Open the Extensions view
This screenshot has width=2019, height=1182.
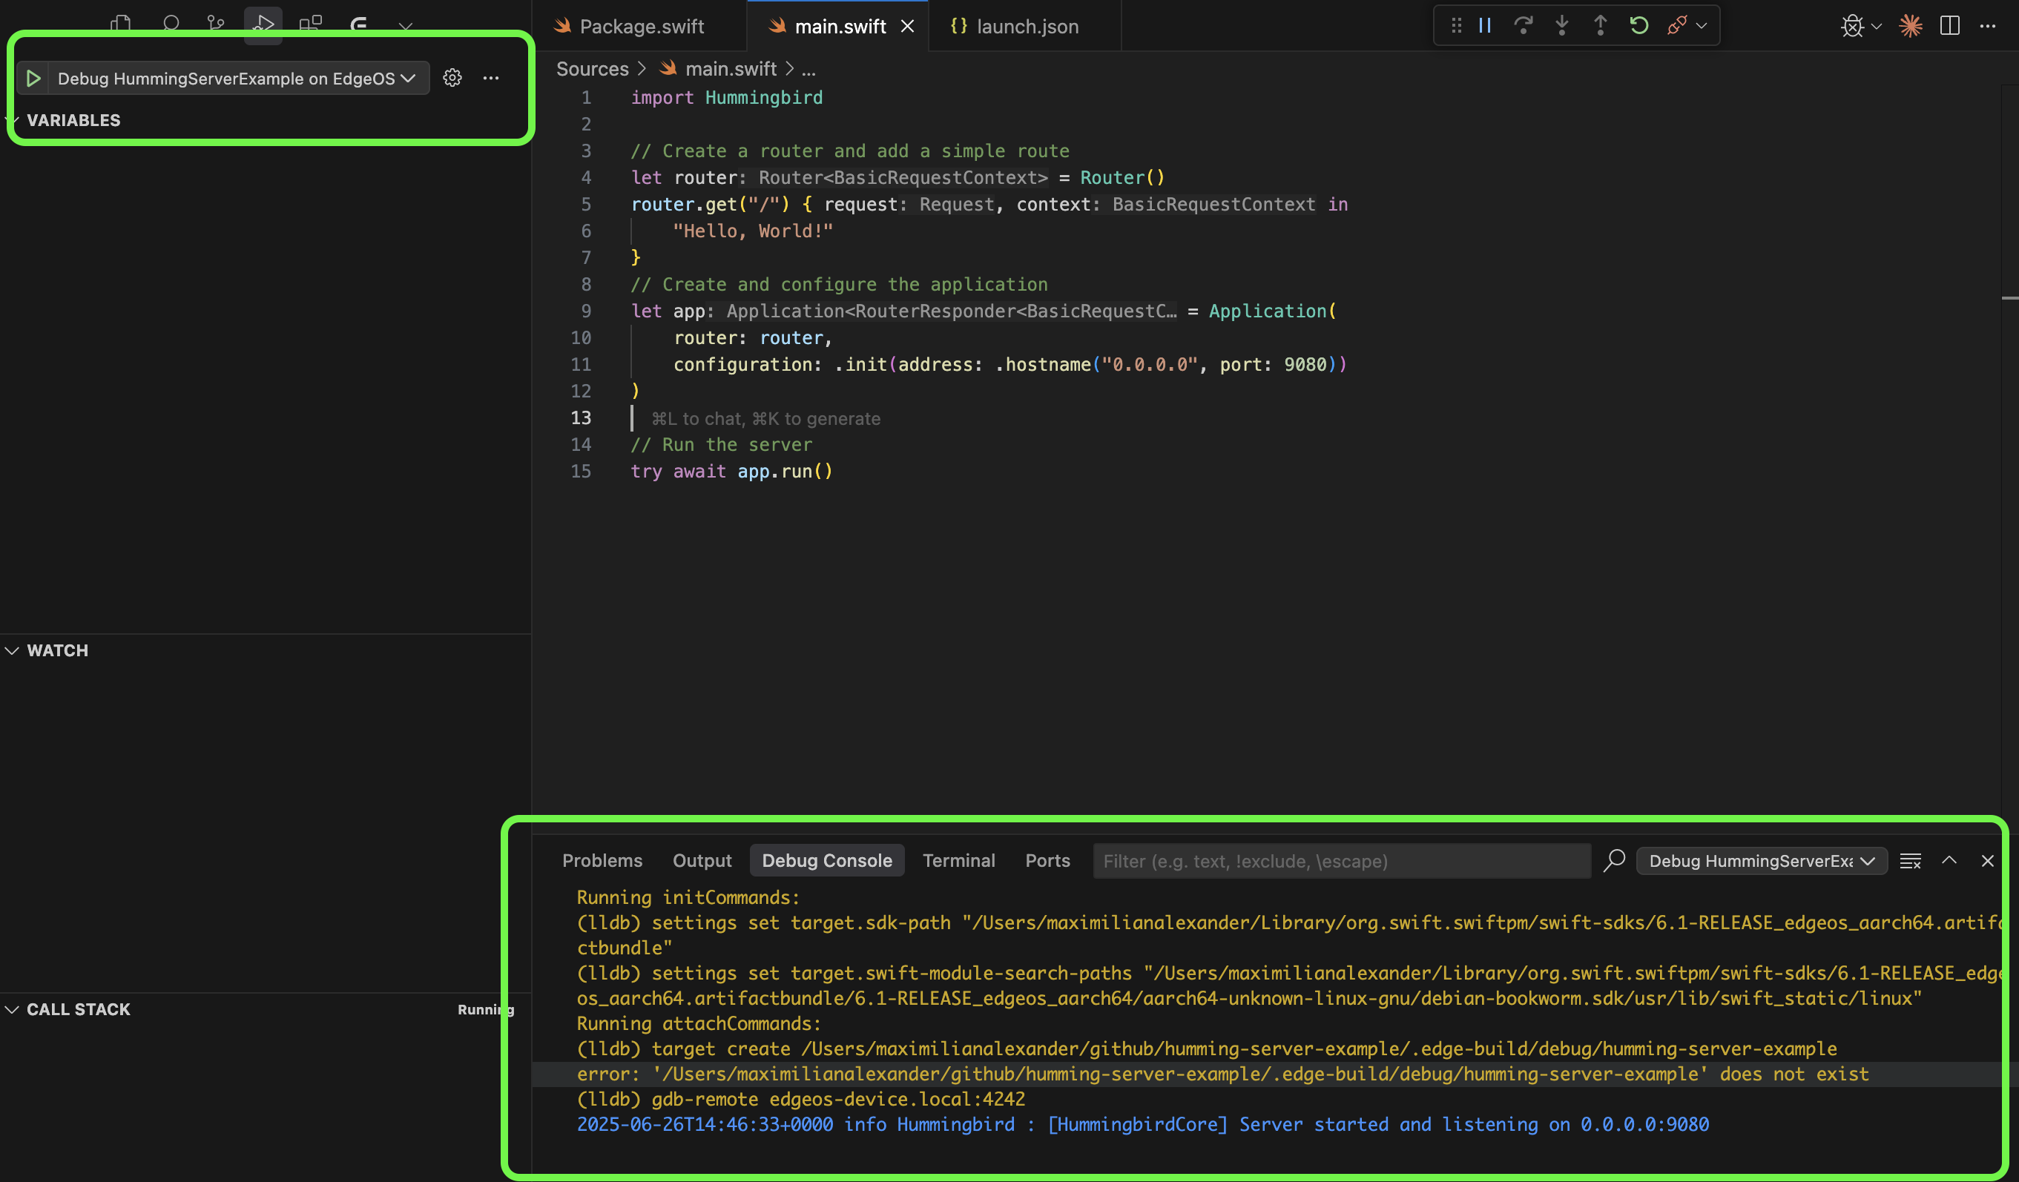310,24
